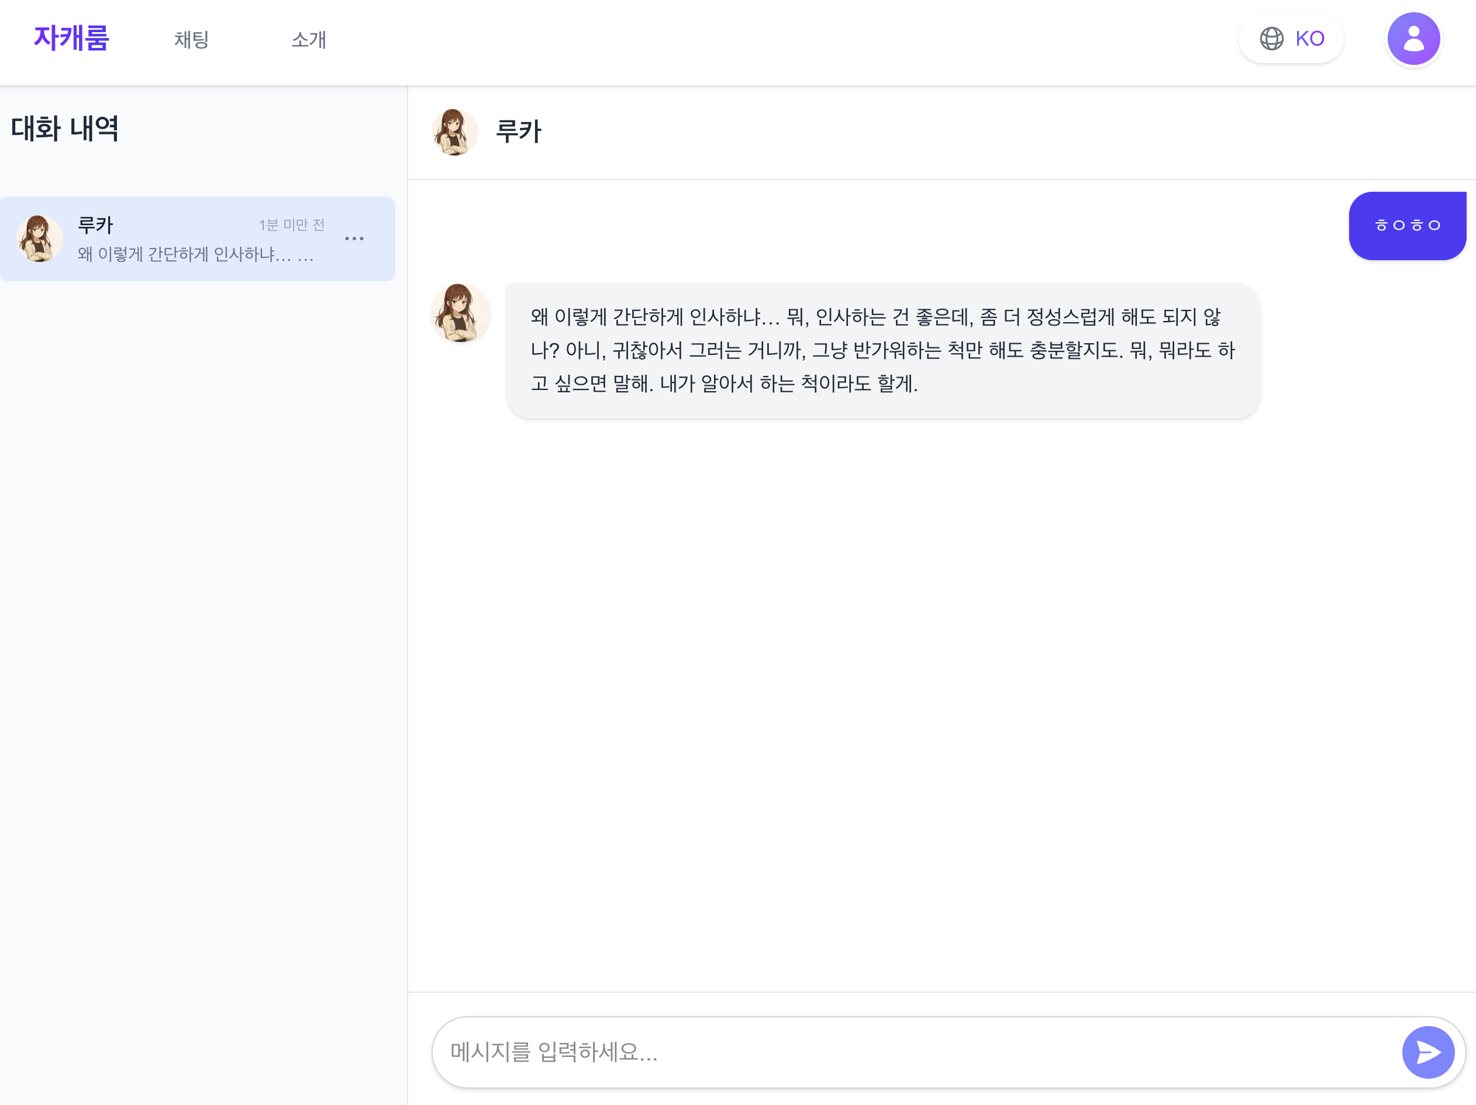Click the conversation preview text in sidebar
Image resolution: width=1476 pixels, height=1105 pixels.
pyautogui.click(x=195, y=254)
